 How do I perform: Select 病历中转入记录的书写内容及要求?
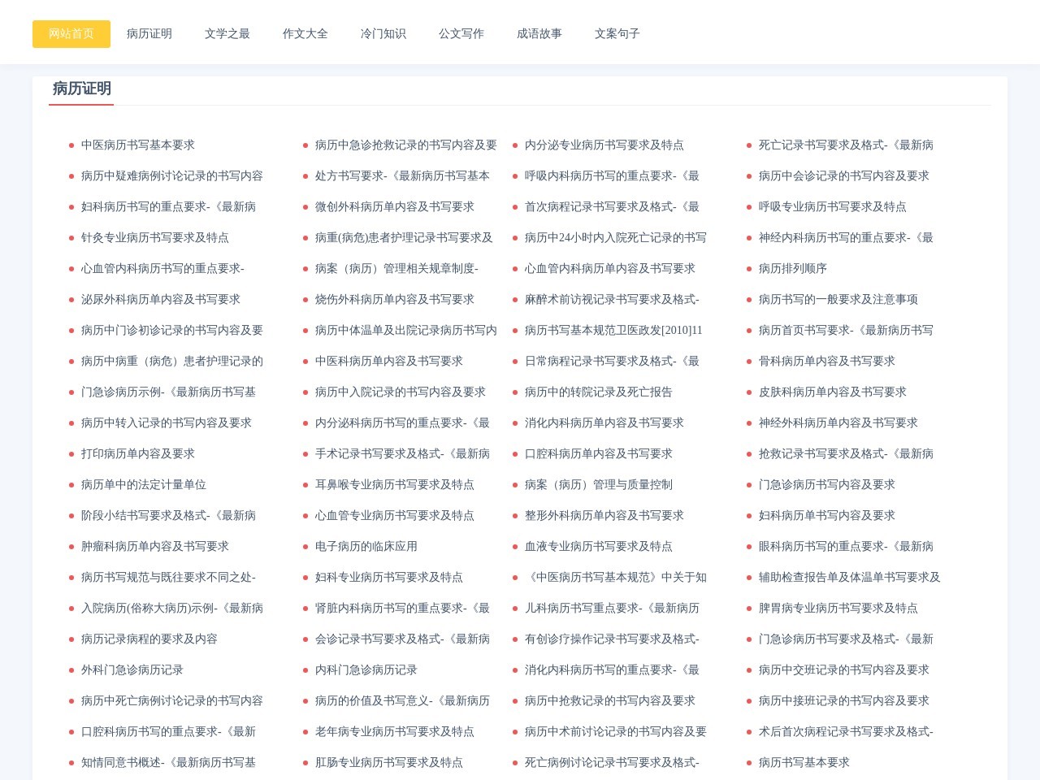(x=167, y=423)
